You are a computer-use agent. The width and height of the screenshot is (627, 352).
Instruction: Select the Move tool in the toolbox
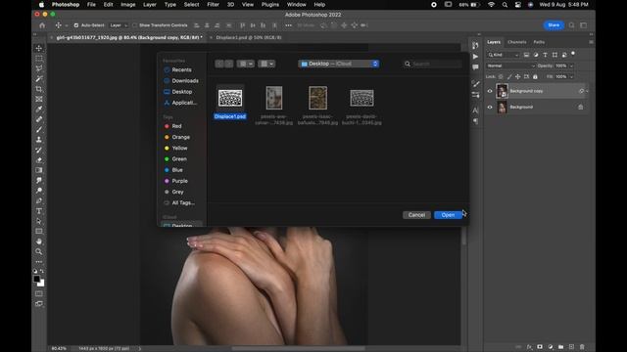click(x=39, y=48)
